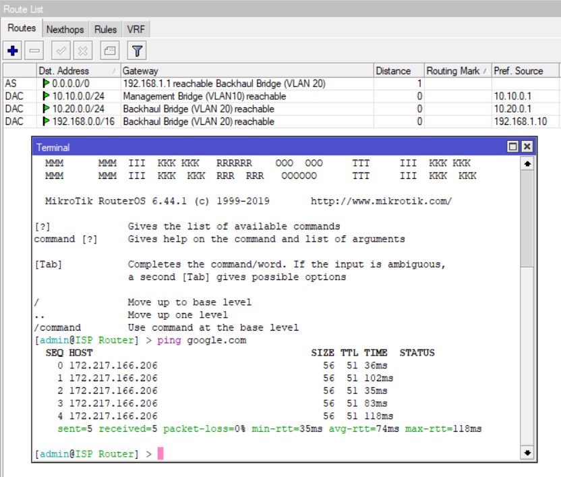Open the Rules tab
561x477 pixels.
[105, 29]
